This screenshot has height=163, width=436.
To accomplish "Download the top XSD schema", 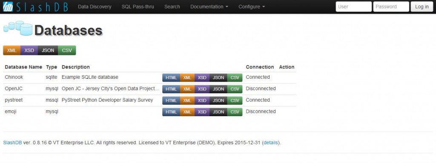I will [29, 50].
